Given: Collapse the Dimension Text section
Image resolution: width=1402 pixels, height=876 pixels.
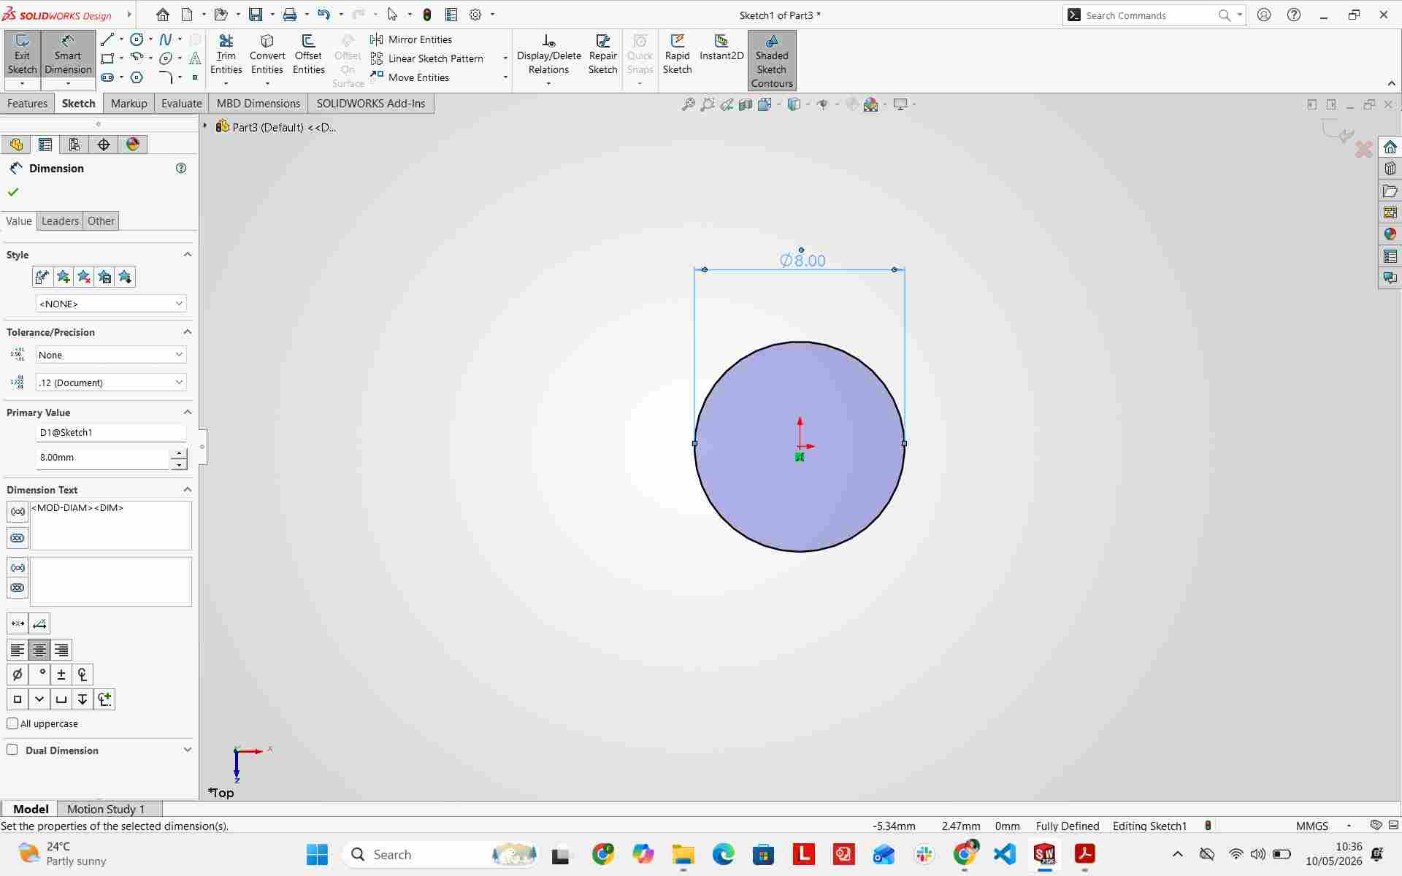Looking at the screenshot, I should 187,490.
